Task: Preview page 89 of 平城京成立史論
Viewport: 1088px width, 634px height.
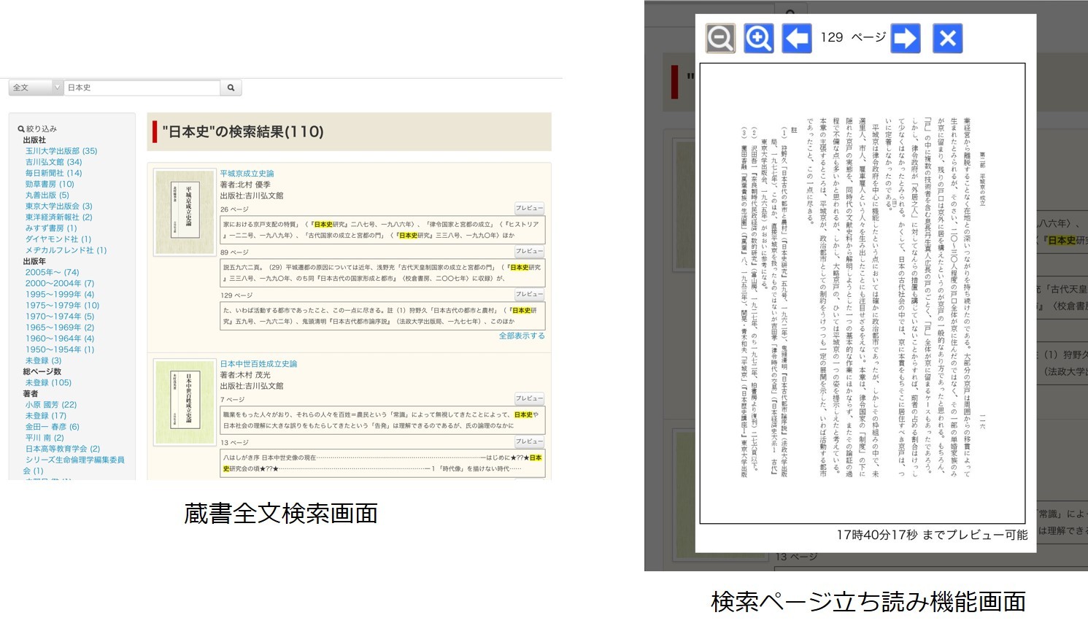Action: click(530, 251)
